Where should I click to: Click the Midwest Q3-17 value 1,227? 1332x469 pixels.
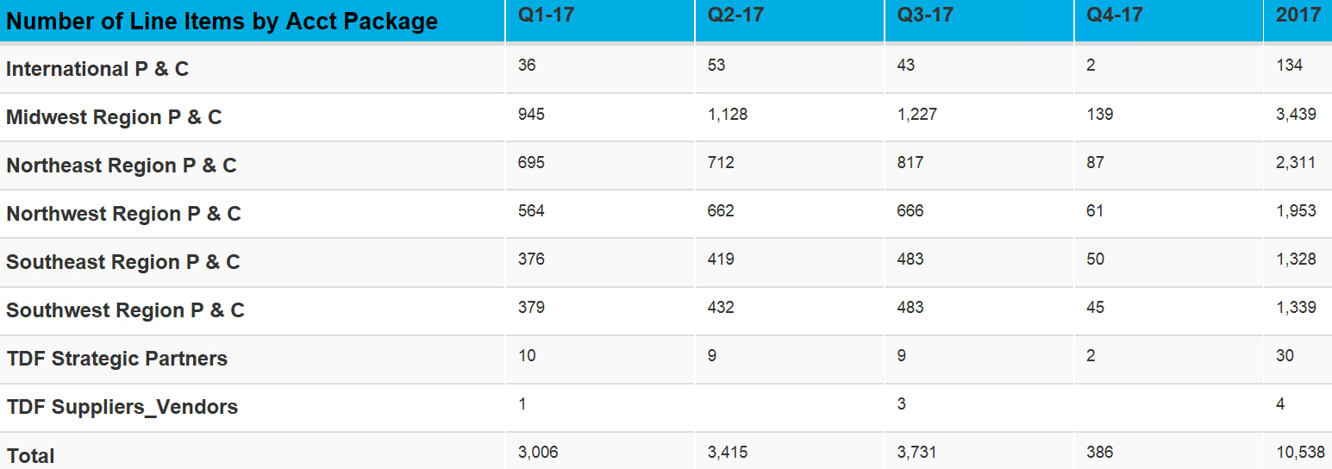click(x=916, y=114)
